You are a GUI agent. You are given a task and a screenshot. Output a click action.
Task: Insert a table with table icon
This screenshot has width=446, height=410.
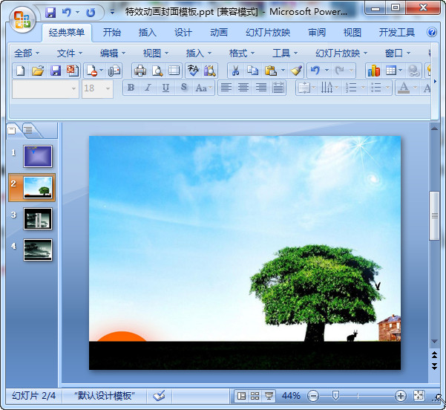(391, 71)
